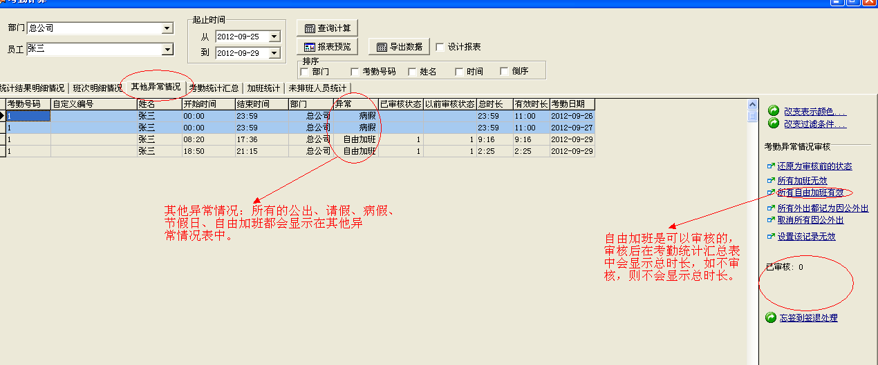Click the 所有加班无效 link
The height and width of the screenshot is (365, 878).
[802, 180]
